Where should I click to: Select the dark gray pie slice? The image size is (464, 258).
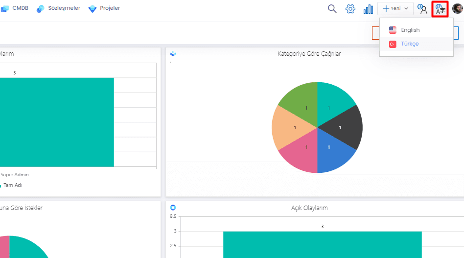[345, 127]
